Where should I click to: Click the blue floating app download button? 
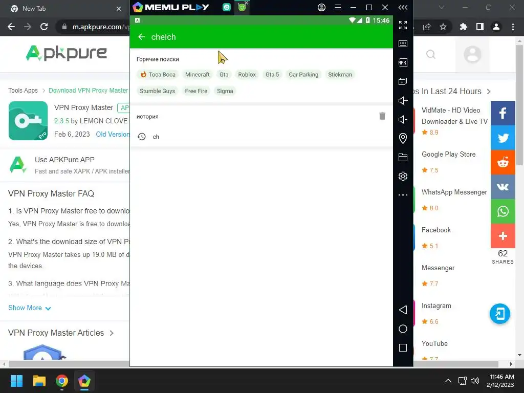pyautogui.click(x=499, y=314)
